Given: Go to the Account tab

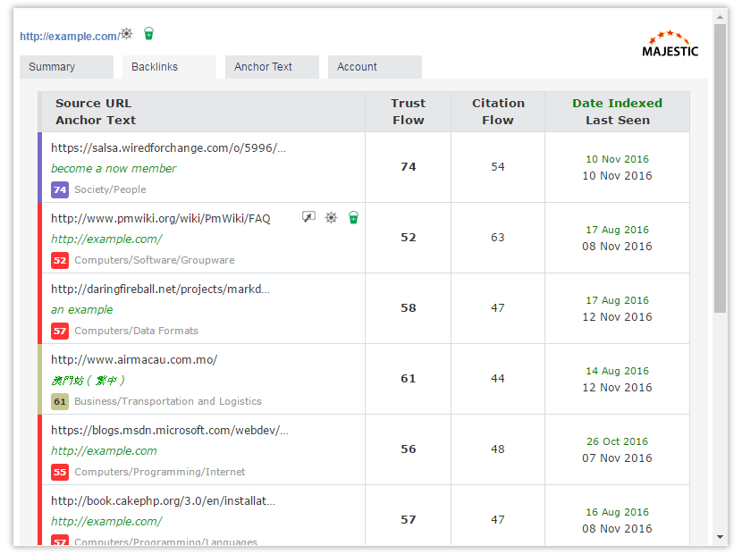Looking at the screenshot, I should (x=375, y=67).
